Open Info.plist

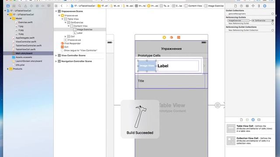[x=20, y=65]
